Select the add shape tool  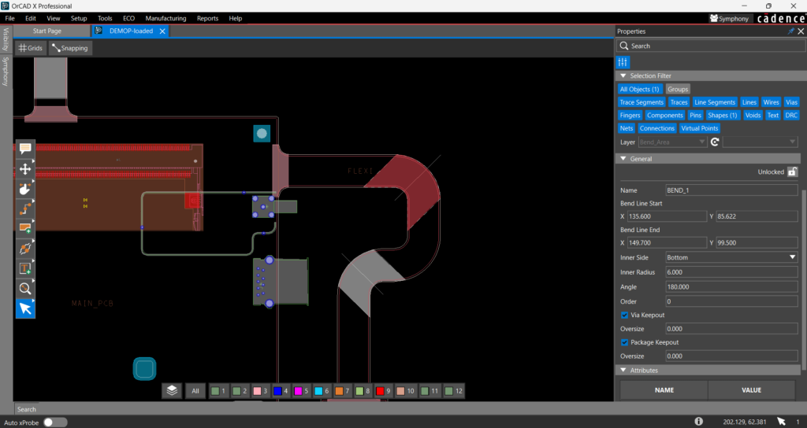point(25,229)
